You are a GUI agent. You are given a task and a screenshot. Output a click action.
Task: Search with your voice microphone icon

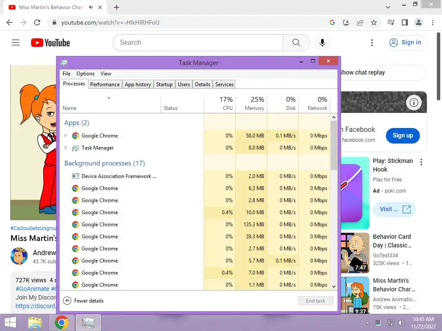coord(322,43)
